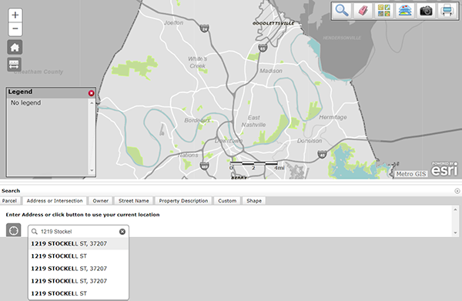The image size is (462, 301).
Task: Return map to home extent
Action: [x=15, y=47]
